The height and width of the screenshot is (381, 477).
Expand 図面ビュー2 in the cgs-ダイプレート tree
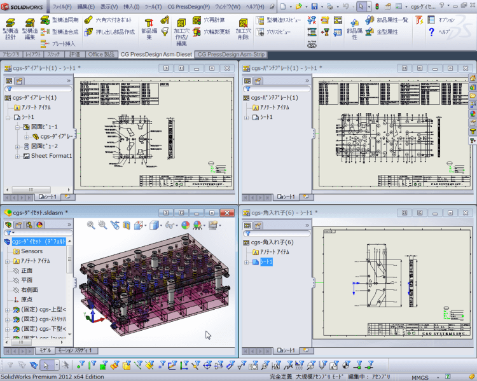[x=17, y=147]
